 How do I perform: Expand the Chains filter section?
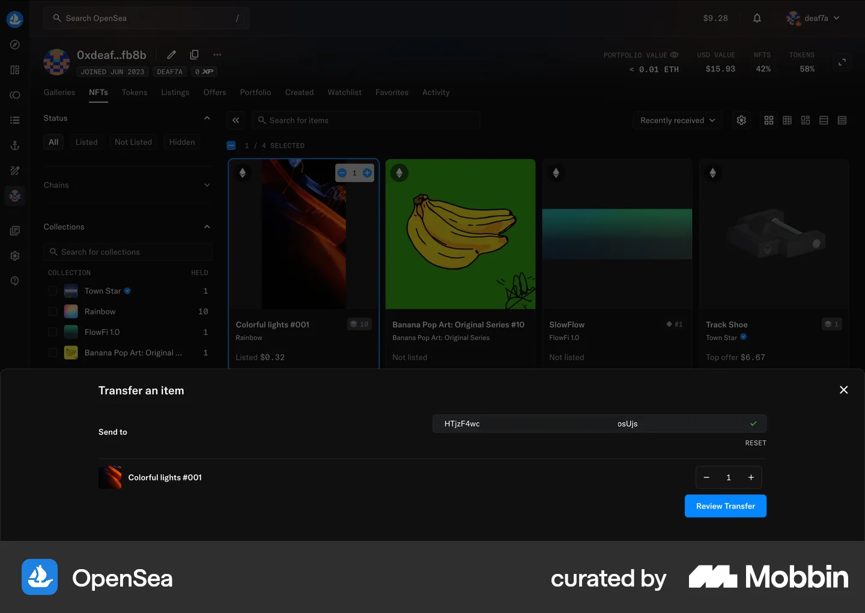(207, 185)
